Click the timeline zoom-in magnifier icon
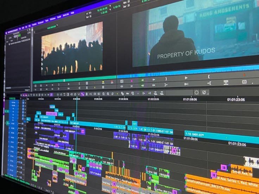This screenshot has width=259, height=194. [x=108, y=94]
